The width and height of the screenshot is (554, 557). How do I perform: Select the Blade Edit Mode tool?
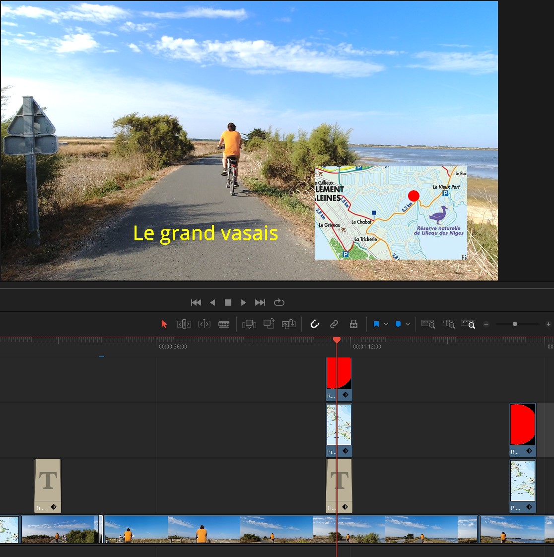224,324
